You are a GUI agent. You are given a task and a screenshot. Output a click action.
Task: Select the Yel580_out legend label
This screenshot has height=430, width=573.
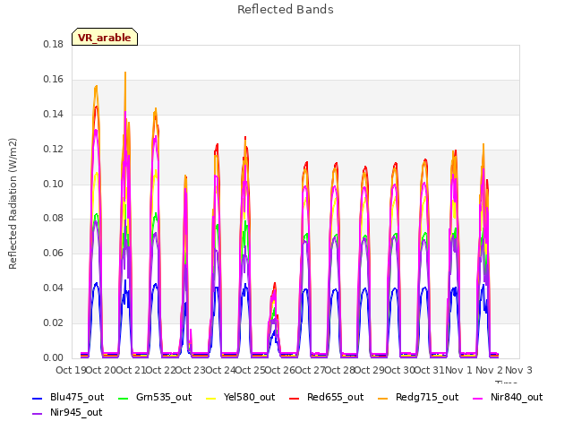tap(249, 397)
